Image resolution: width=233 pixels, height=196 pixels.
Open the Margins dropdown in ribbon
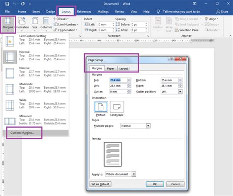tap(8, 24)
